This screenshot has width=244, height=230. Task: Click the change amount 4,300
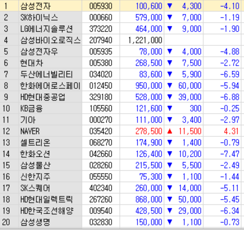(192, 6)
